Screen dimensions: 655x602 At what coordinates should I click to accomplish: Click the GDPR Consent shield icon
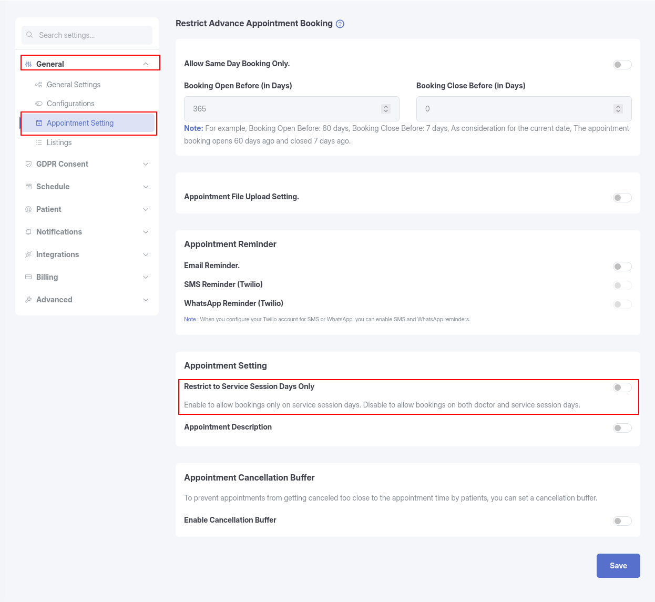click(x=28, y=164)
